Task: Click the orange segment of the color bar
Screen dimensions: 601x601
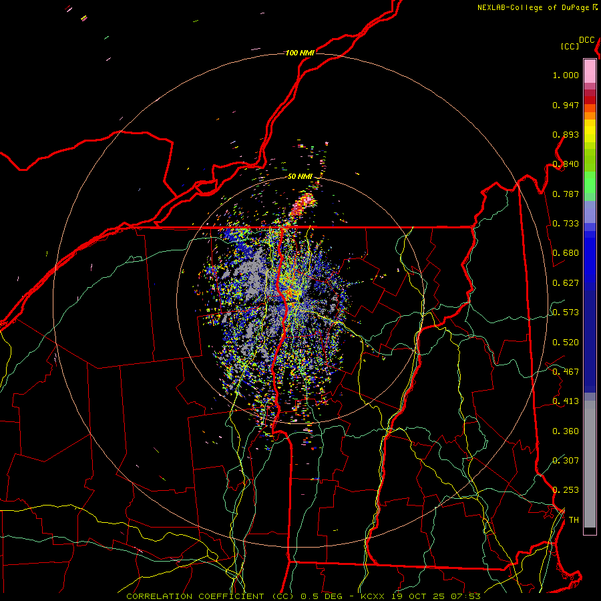Action: point(590,116)
